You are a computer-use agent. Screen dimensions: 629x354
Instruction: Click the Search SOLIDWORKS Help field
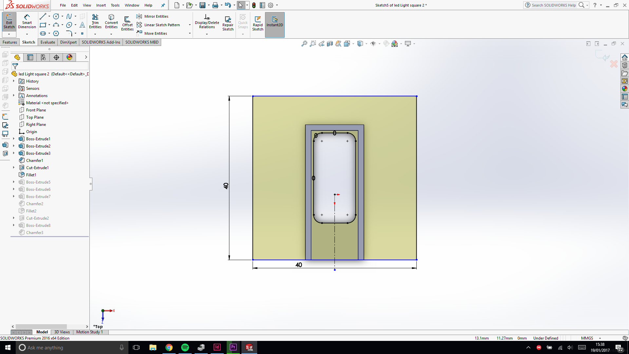click(x=554, y=5)
